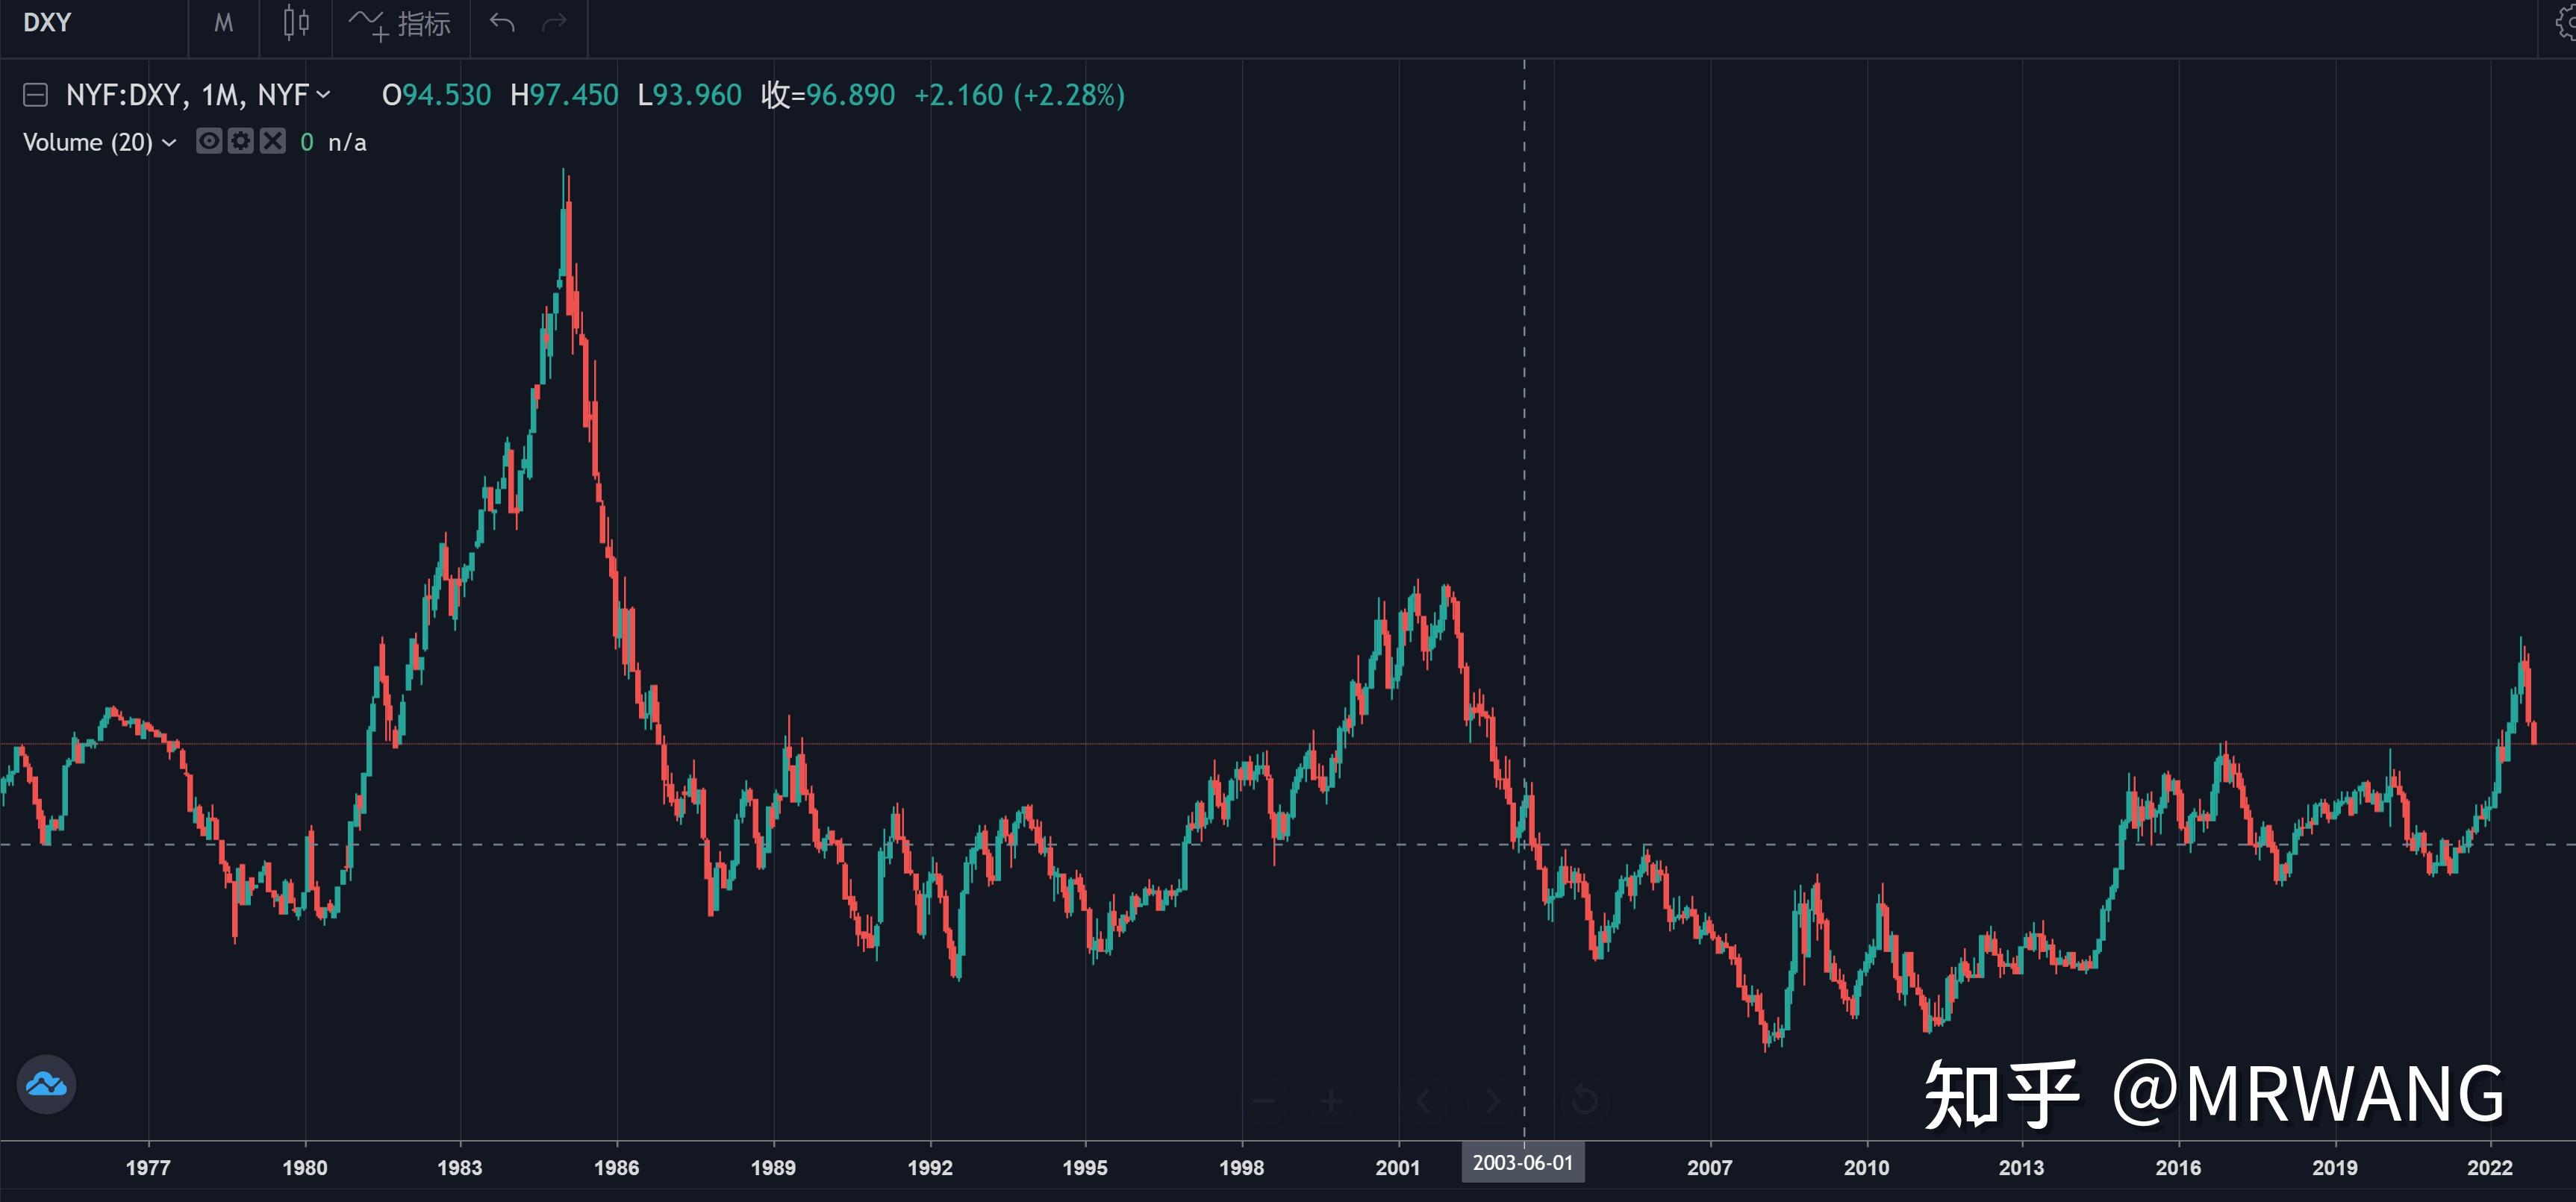Collapse the legend with the minus box icon

coord(35,95)
